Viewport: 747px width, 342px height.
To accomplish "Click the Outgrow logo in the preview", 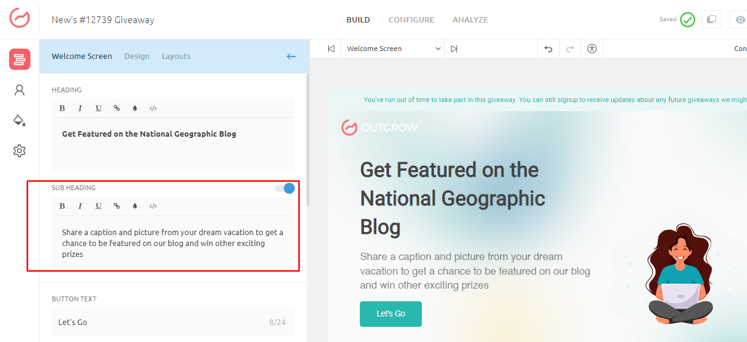I will click(380, 128).
